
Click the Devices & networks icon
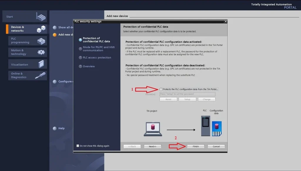[41, 29]
